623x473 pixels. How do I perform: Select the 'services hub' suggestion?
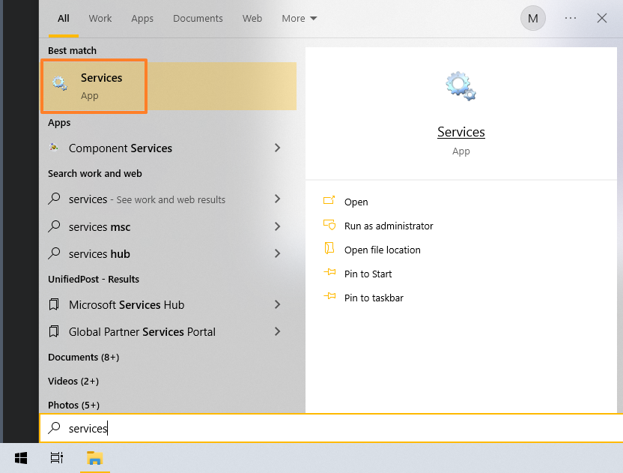pyautogui.click(x=100, y=254)
